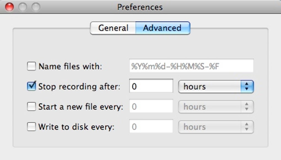Click the Name files with label

[70, 66]
